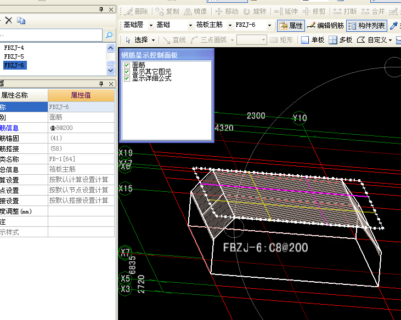The height and width of the screenshot is (320, 401).
Task: Open the 筏板主筋 type dropdown
Action: pos(230,25)
